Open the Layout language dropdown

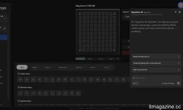pyautogui.click(x=127, y=17)
